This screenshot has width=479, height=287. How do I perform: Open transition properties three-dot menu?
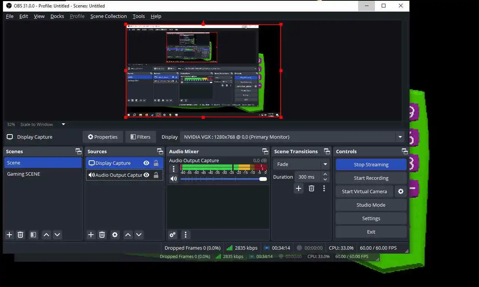tap(324, 188)
